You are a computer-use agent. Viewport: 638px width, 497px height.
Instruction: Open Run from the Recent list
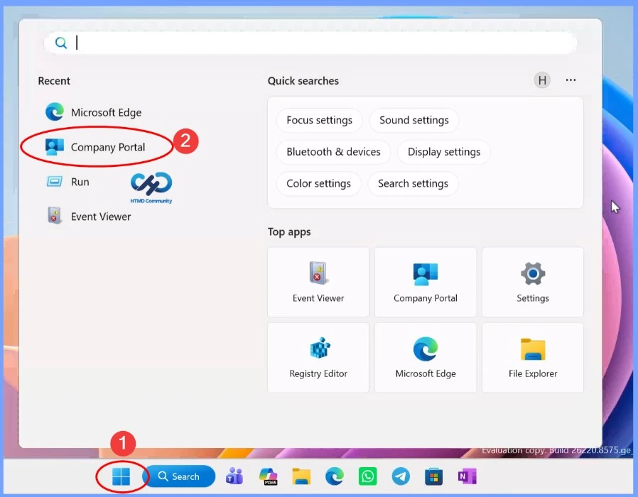click(68, 181)
